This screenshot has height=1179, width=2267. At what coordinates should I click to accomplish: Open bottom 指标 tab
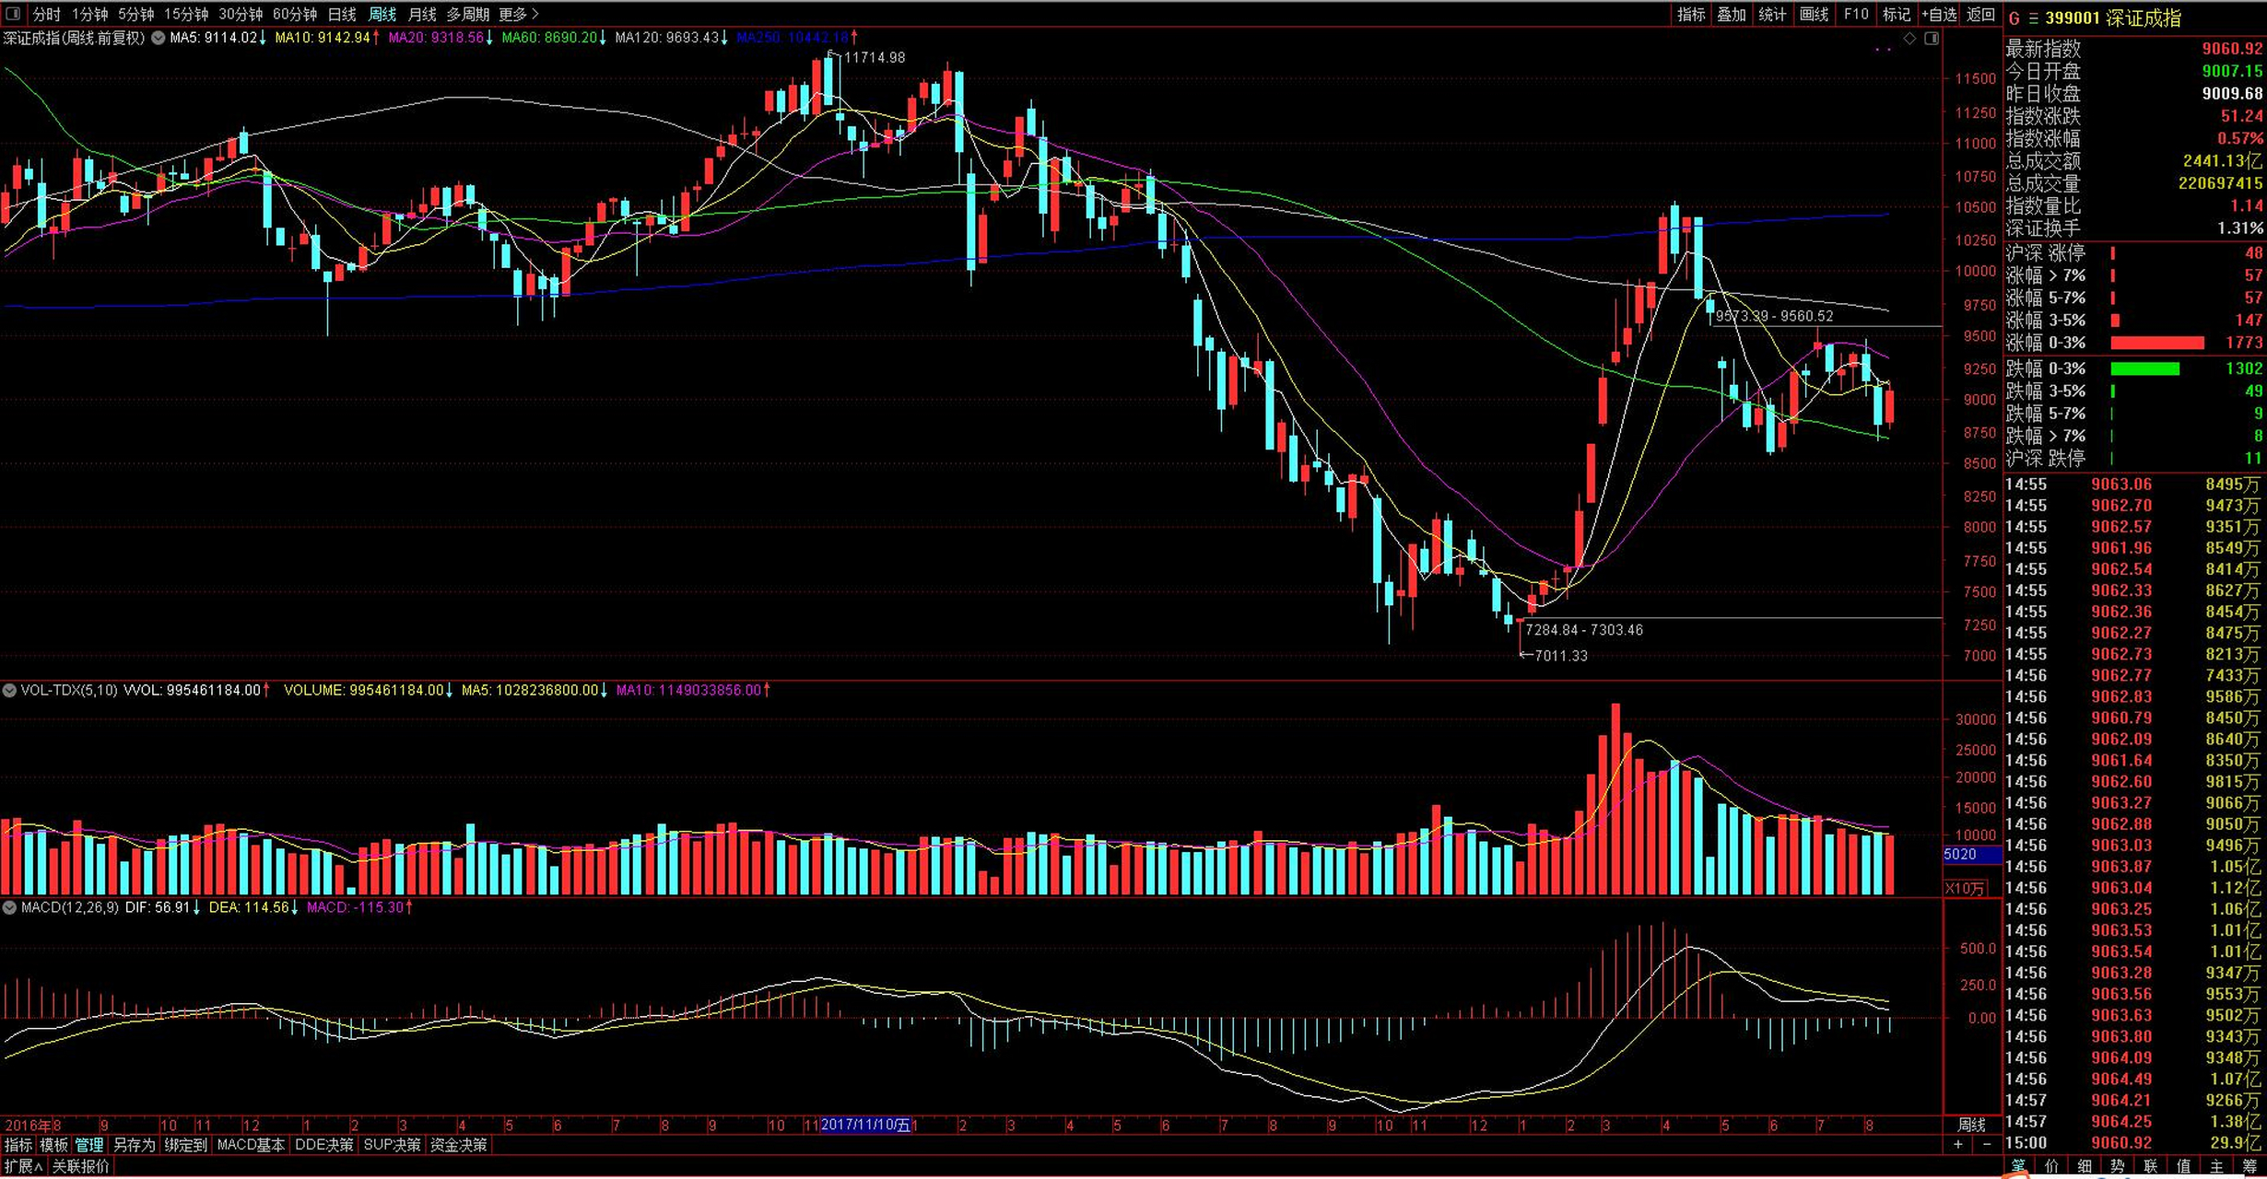(x=18, y=1145)
